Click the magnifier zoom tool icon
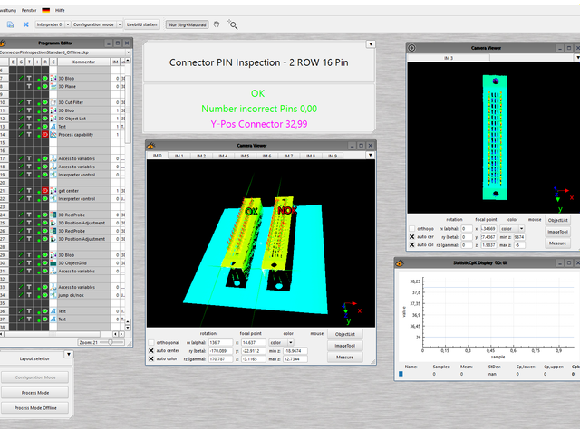580x429 pixels. (233, 24)
